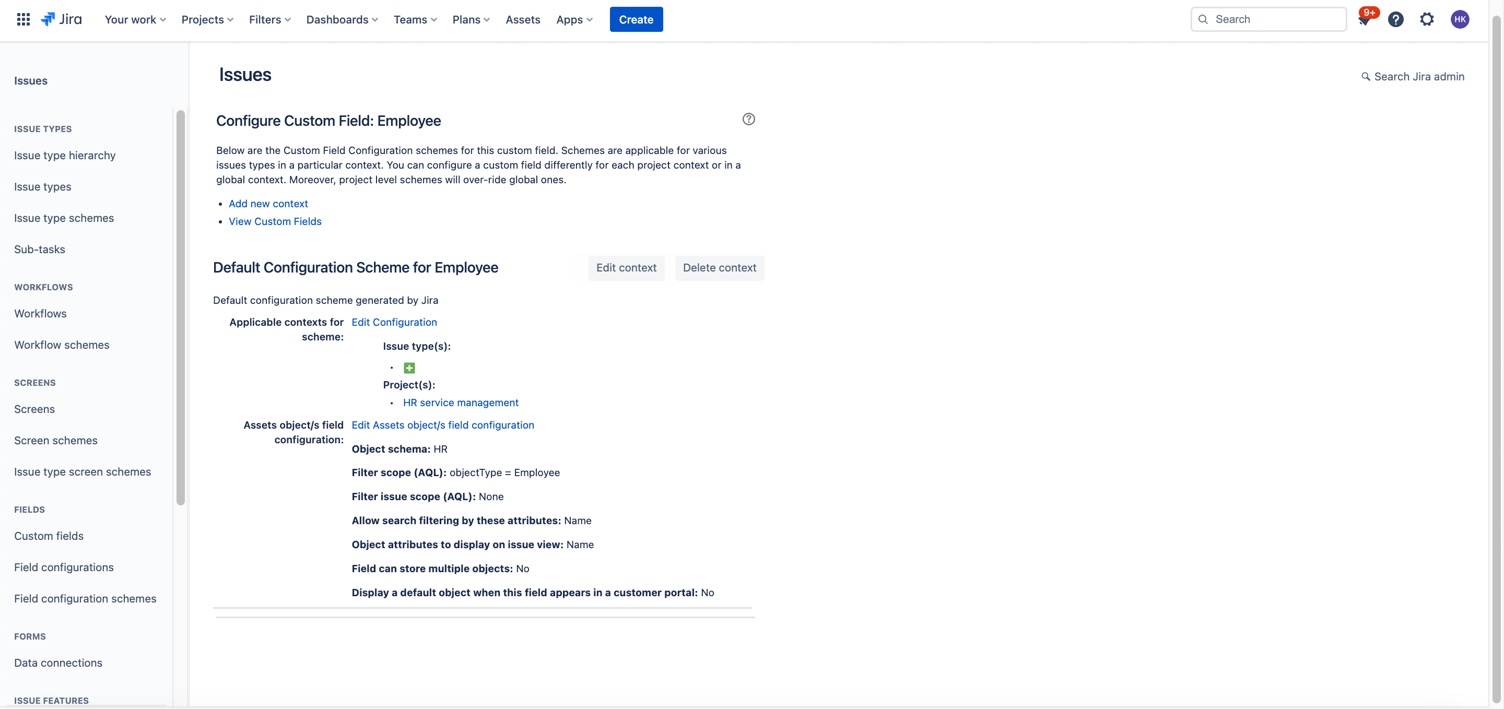Open the notifications bell icon
1504x709 pixels.
[x=1365, y=20]
